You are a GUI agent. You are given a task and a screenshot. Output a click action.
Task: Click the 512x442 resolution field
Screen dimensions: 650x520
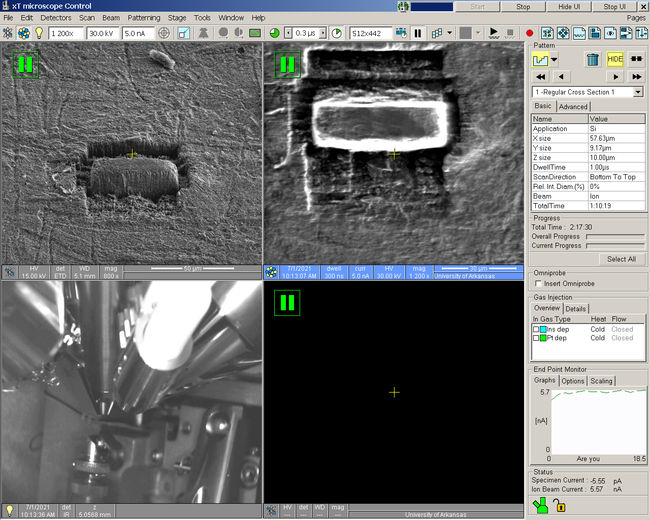coord(371,34)
